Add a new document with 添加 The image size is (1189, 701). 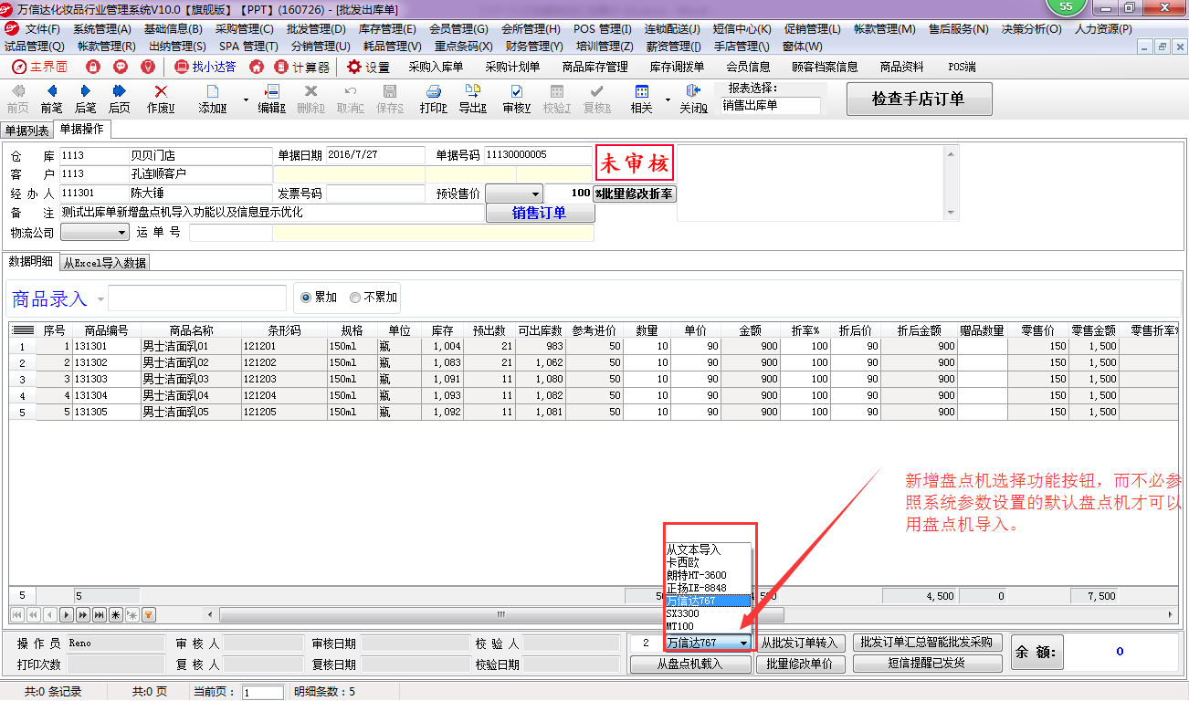point(213,99)
